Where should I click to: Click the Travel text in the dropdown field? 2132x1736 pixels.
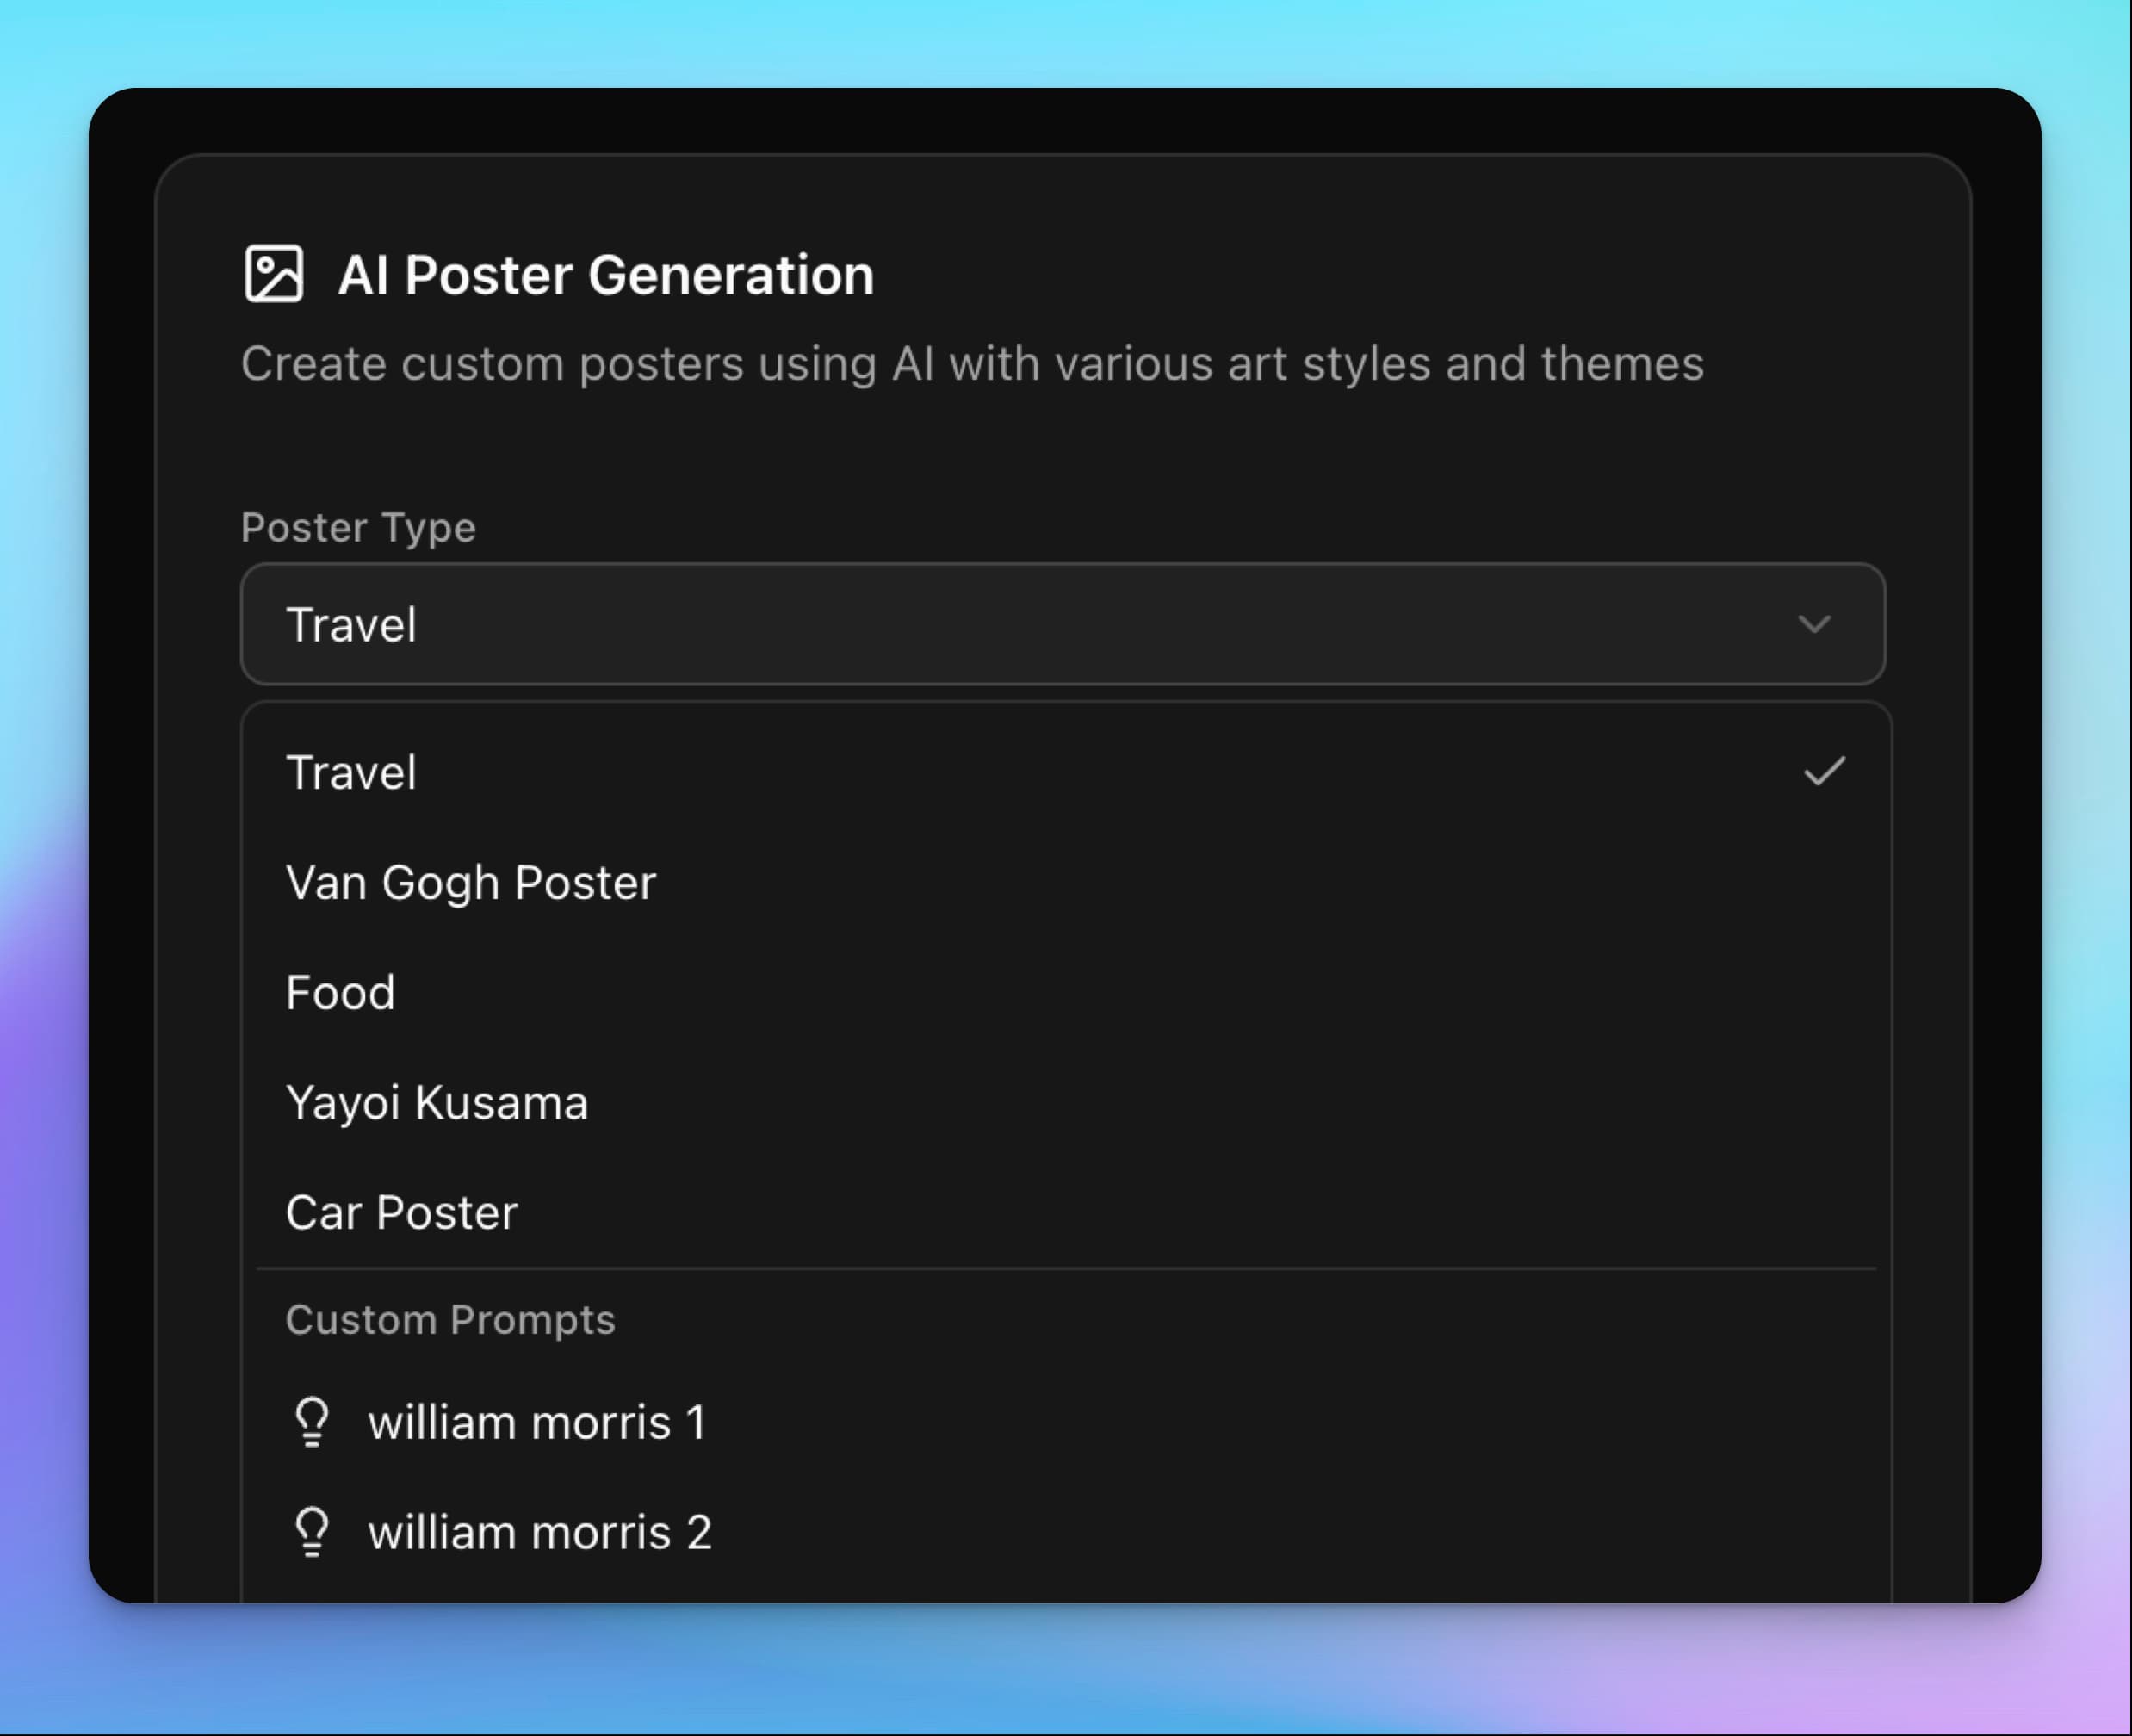tap(350, 624)
